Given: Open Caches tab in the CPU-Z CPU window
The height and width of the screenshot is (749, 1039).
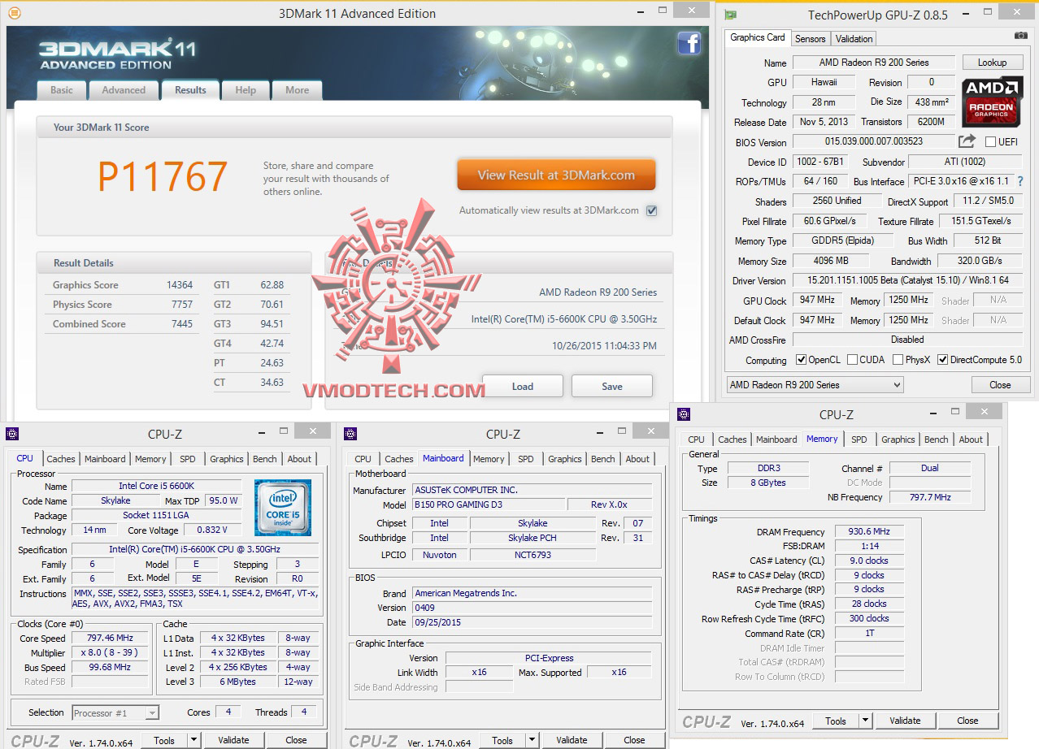Looking at the screenshot, I should [61, 459].
